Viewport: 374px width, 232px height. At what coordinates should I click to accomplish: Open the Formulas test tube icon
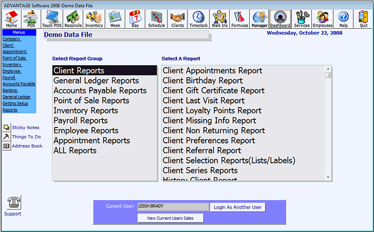tap(239, 19)
